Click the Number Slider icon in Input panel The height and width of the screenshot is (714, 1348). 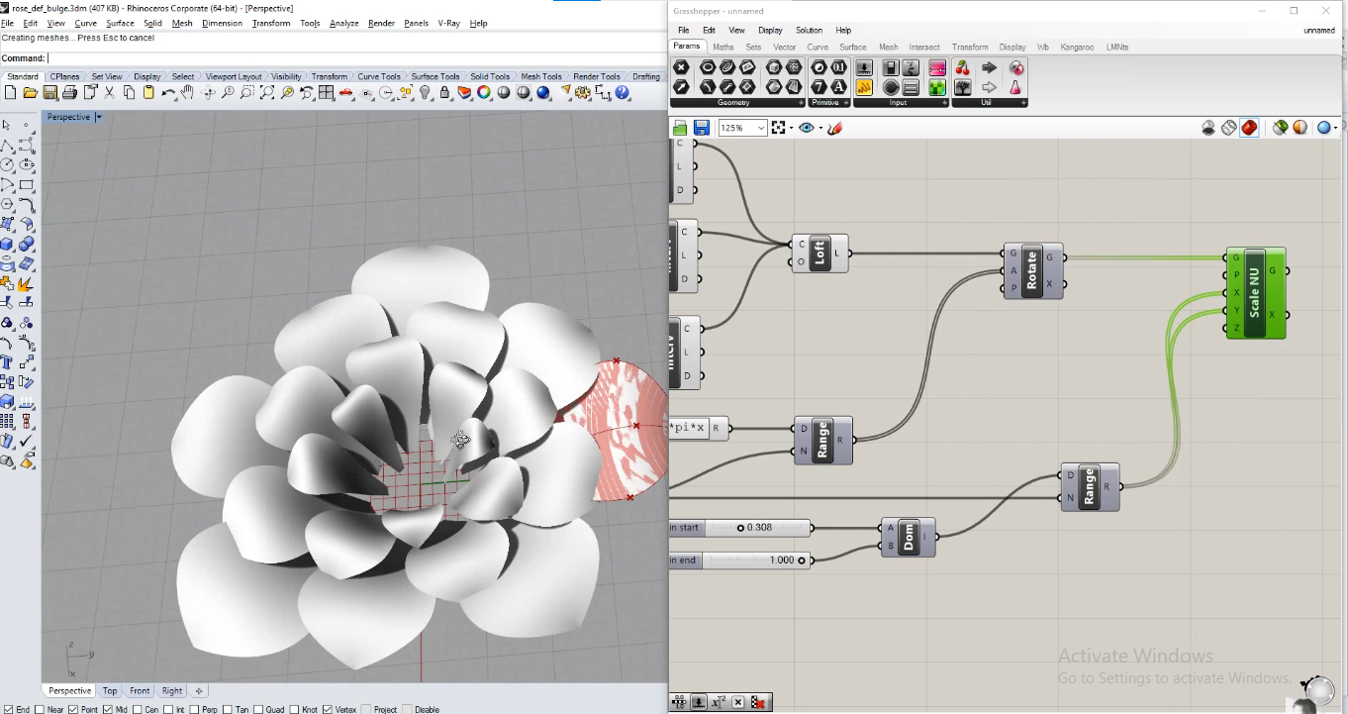point(864,67)
